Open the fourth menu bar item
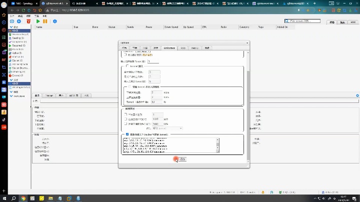This screenshot has height=202, width=360. (x=36, y=16)
